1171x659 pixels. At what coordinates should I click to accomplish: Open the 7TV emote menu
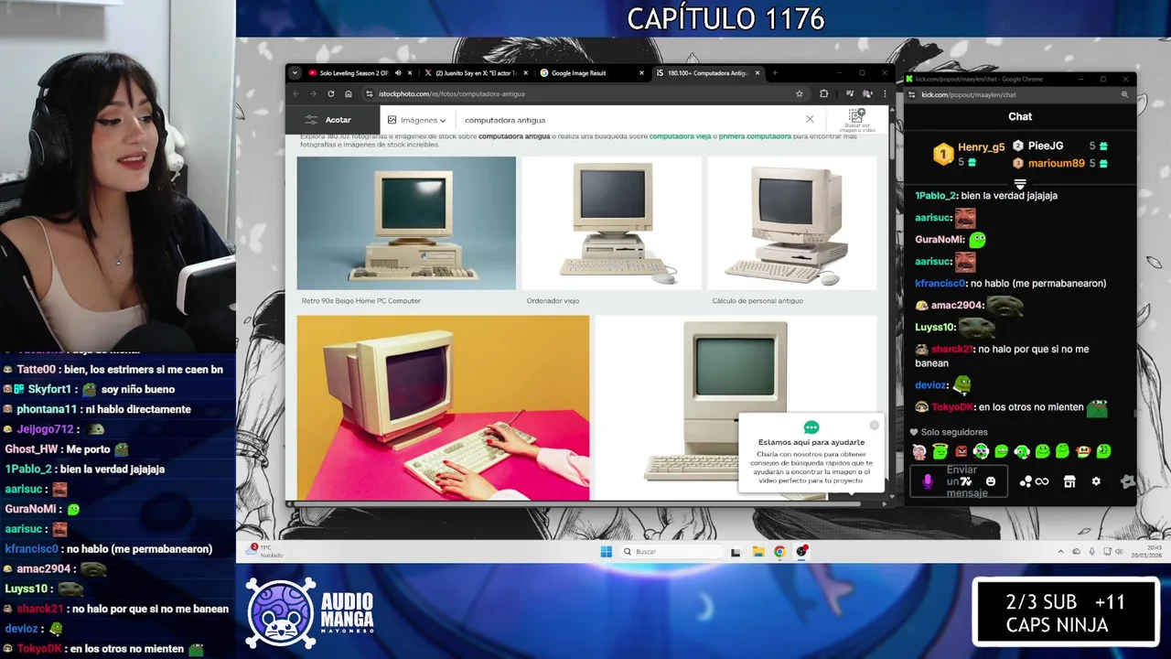(x=965, y=481)
